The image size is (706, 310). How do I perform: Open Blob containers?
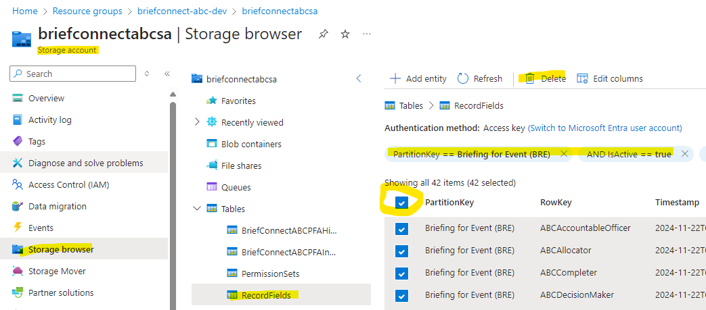point(251,145)
